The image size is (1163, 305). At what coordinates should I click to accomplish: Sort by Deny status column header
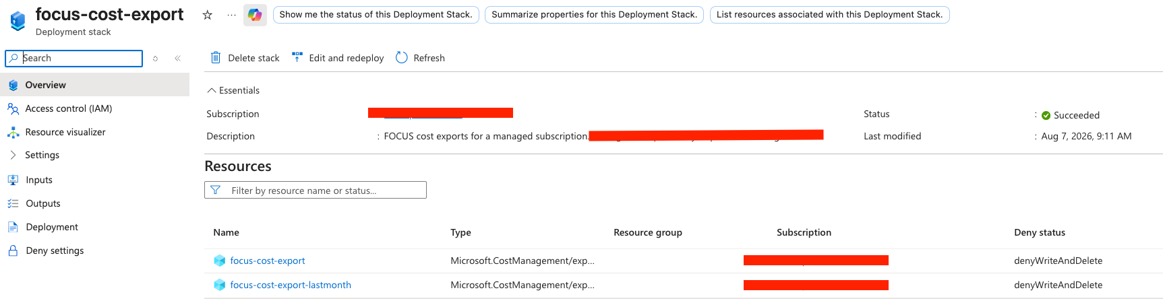point(1040,232)
